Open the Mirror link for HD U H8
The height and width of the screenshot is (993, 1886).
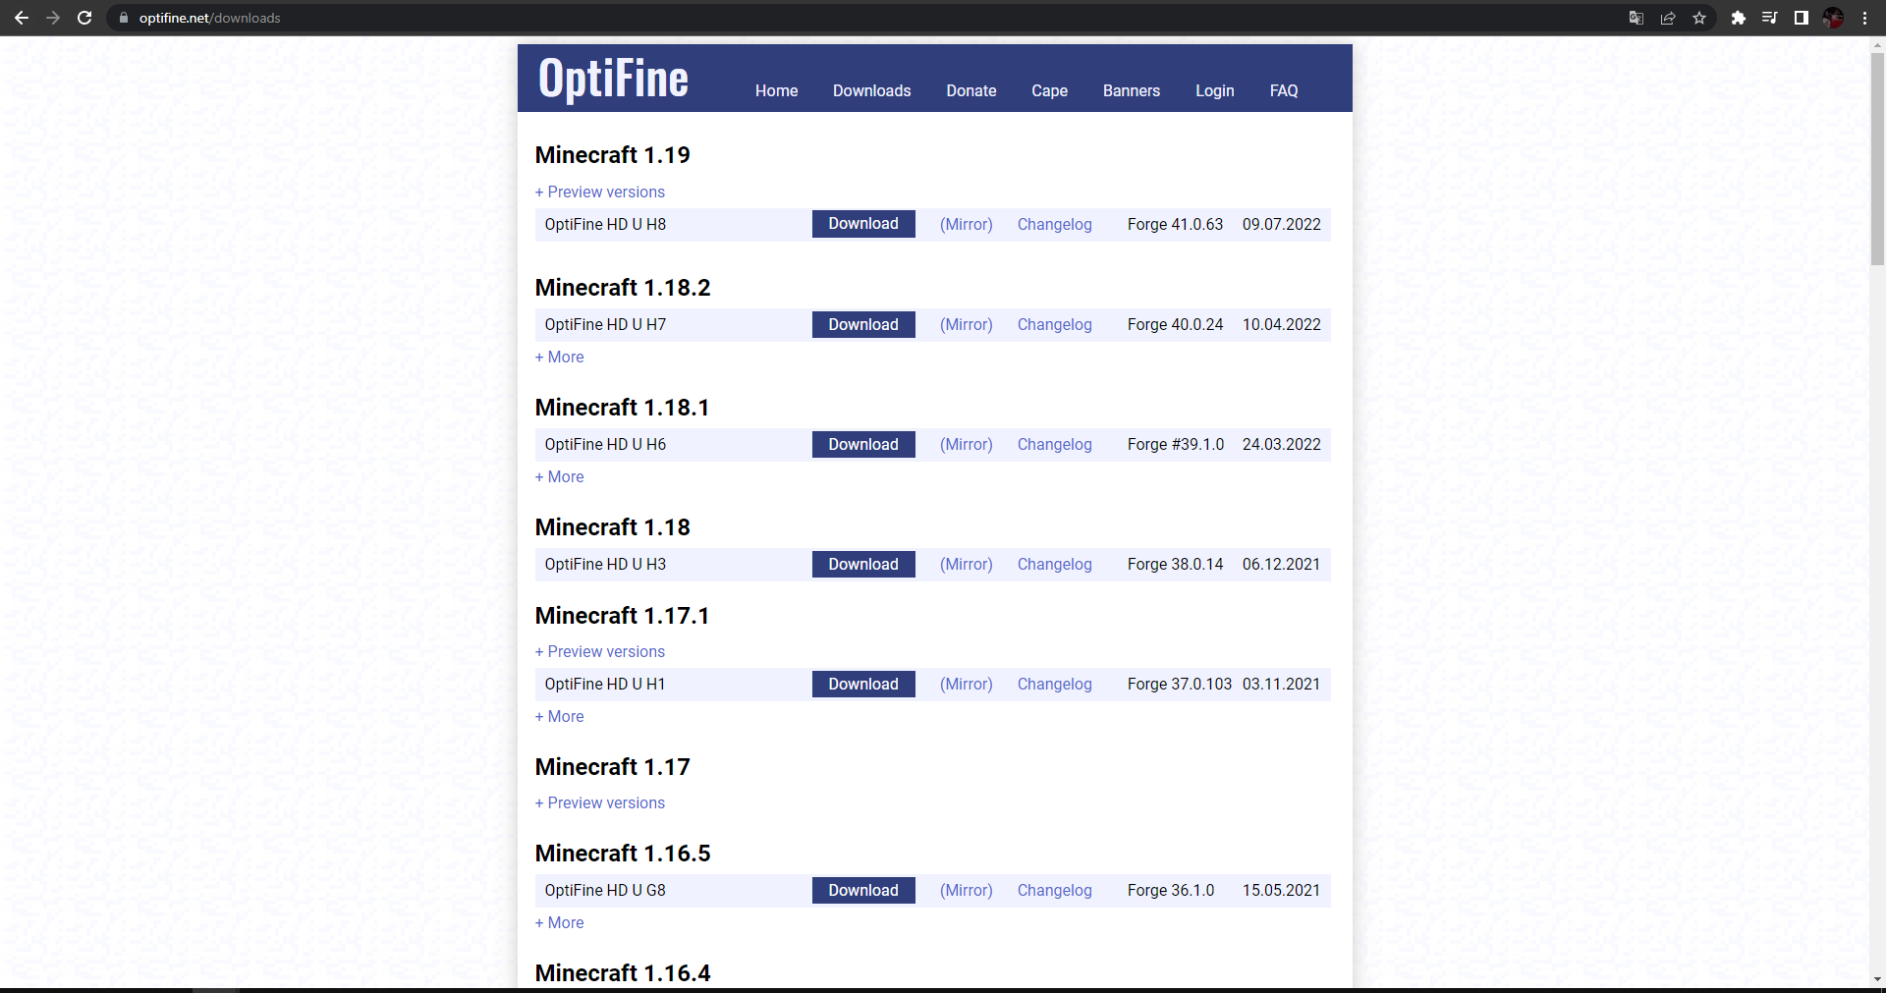[967, 224]
